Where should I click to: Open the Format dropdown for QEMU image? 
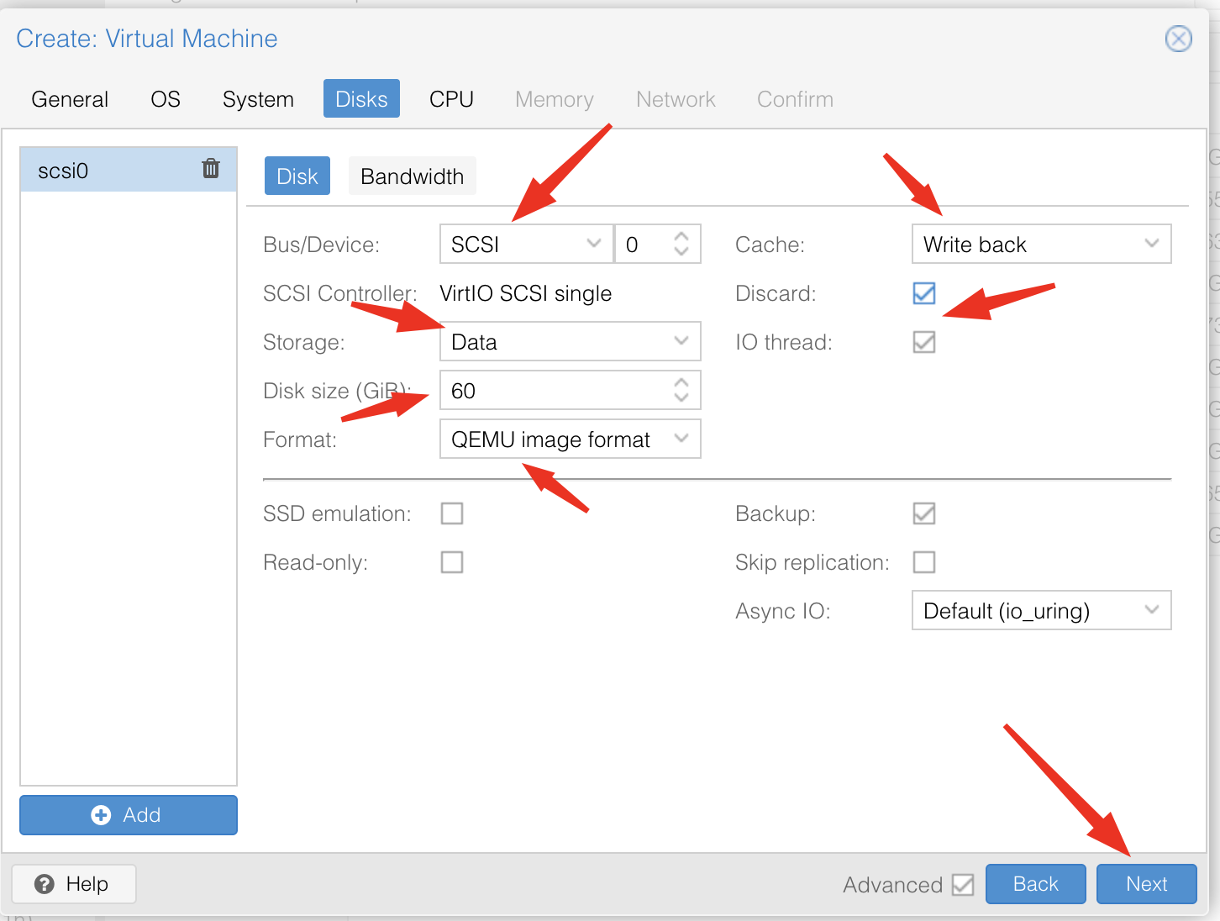(x=570, y=439)
